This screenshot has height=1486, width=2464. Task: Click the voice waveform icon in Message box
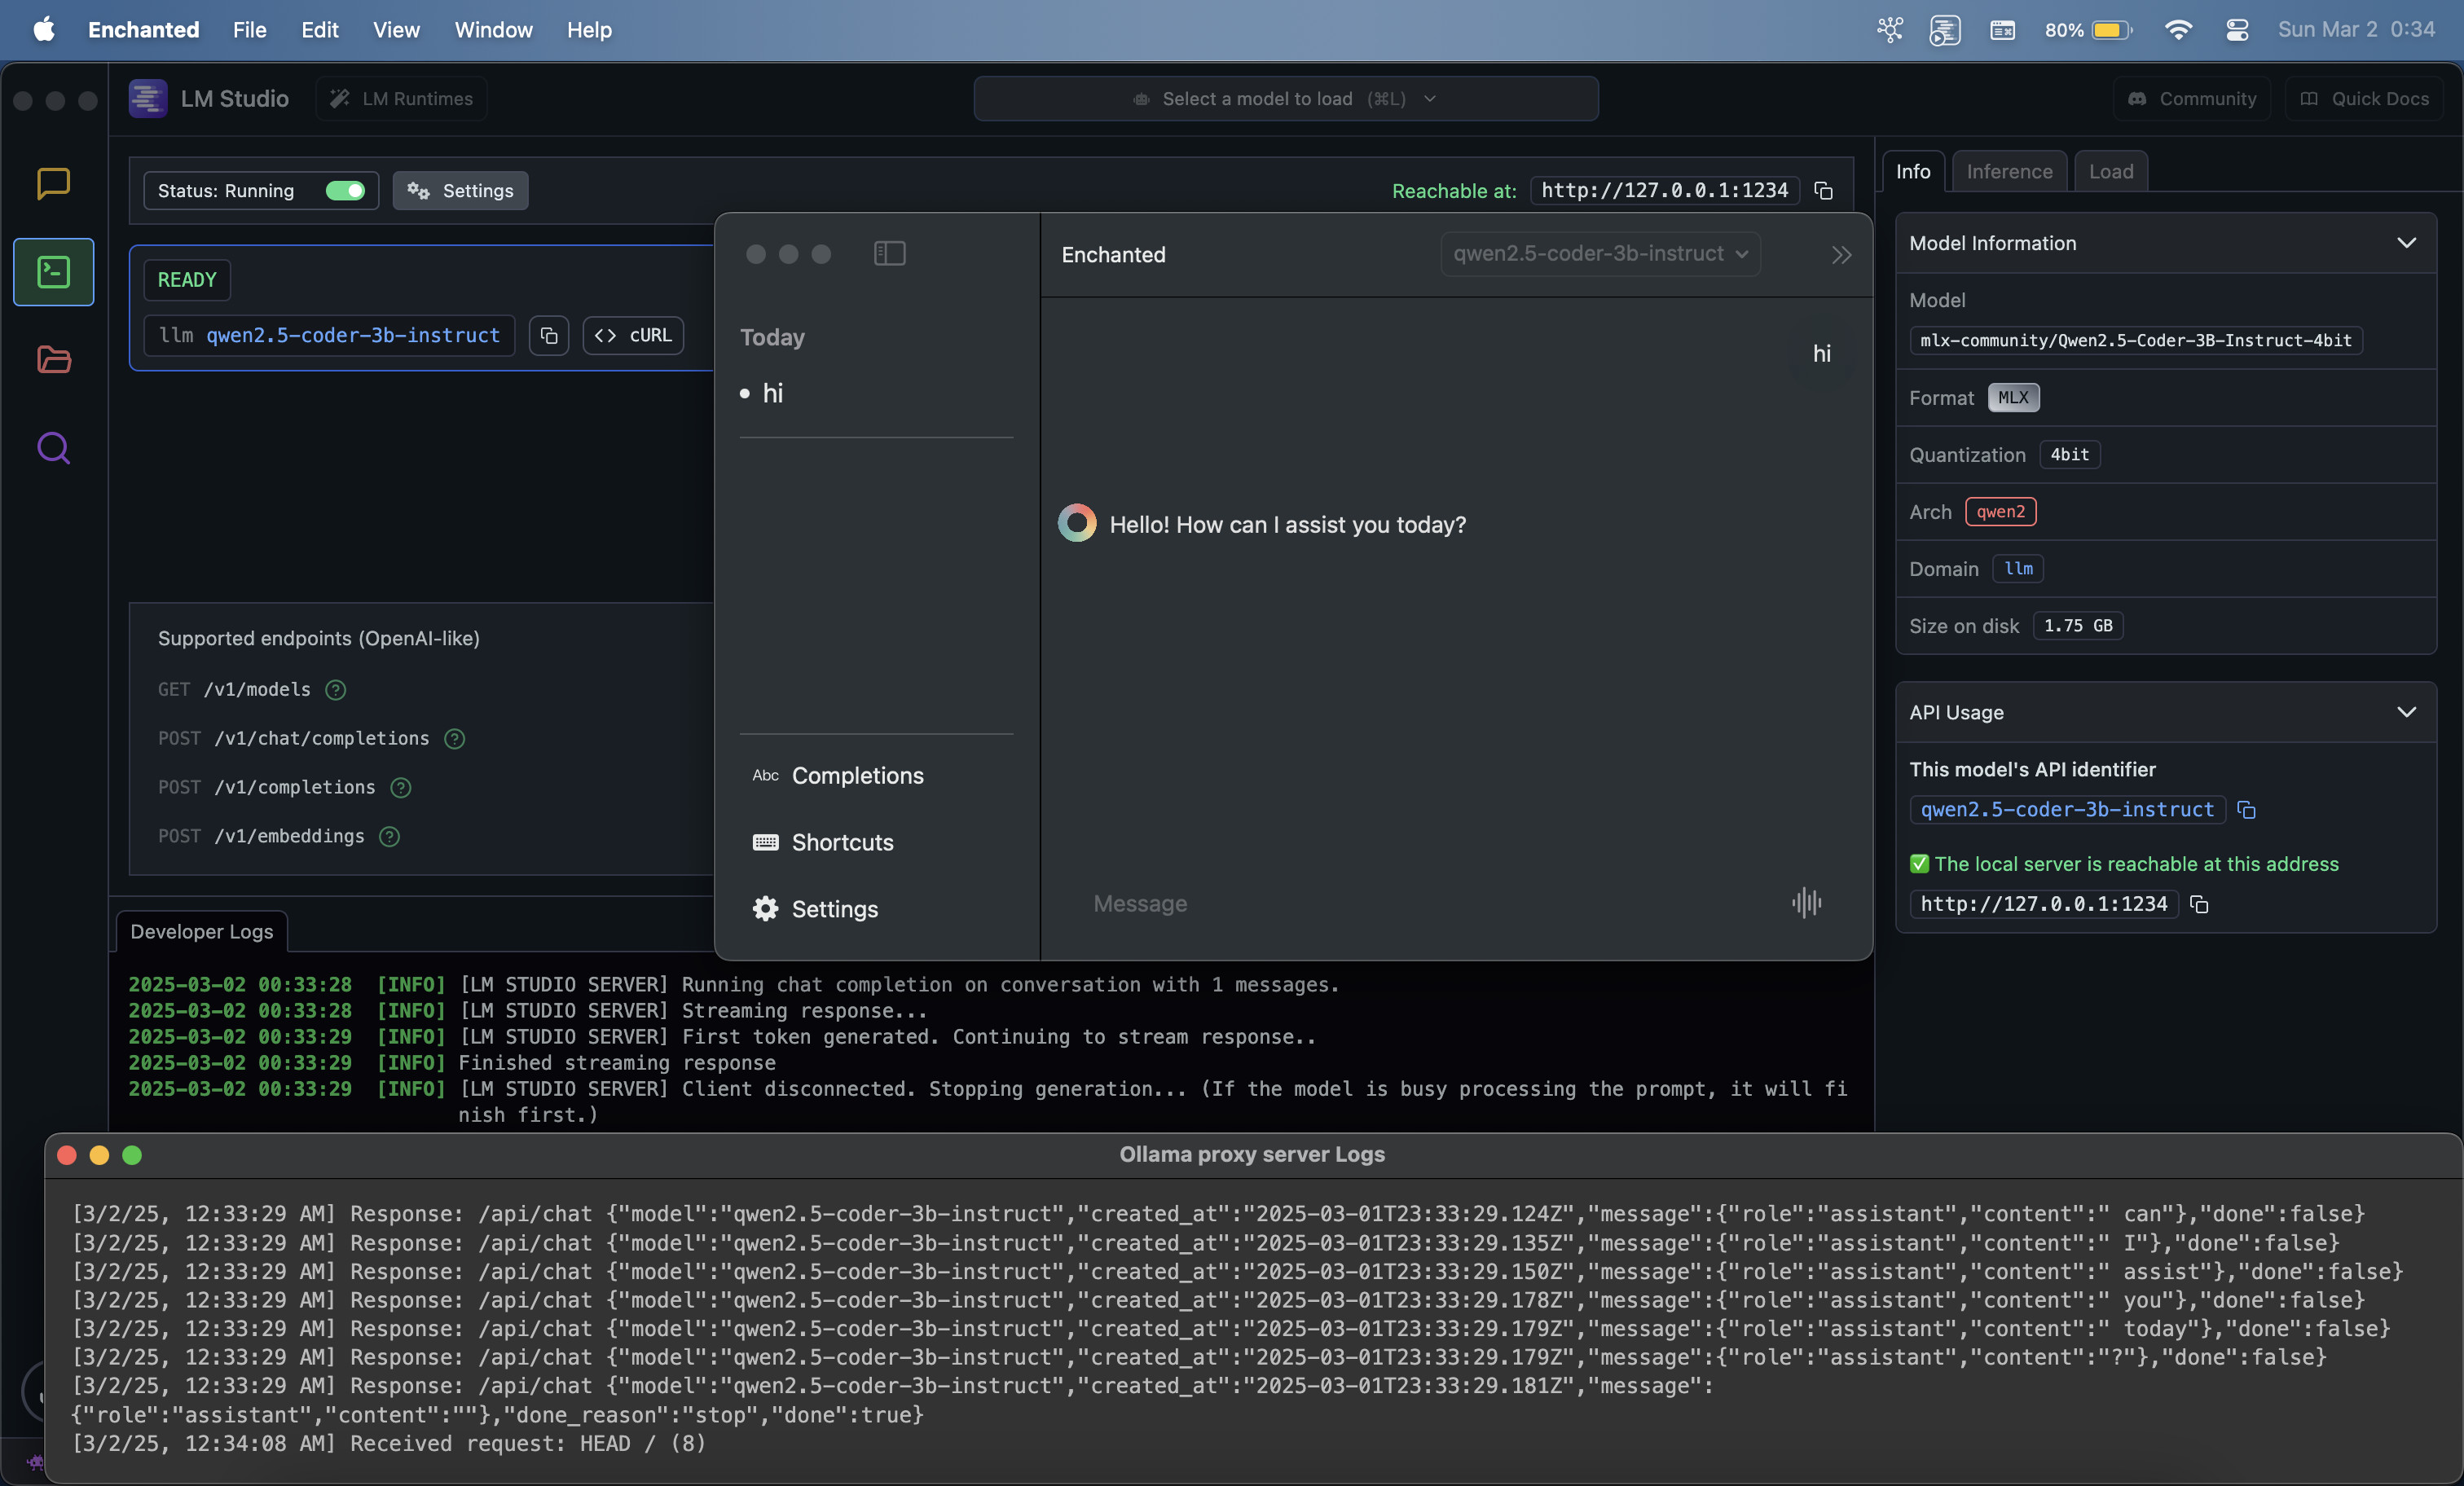(x=1806, y=903)
